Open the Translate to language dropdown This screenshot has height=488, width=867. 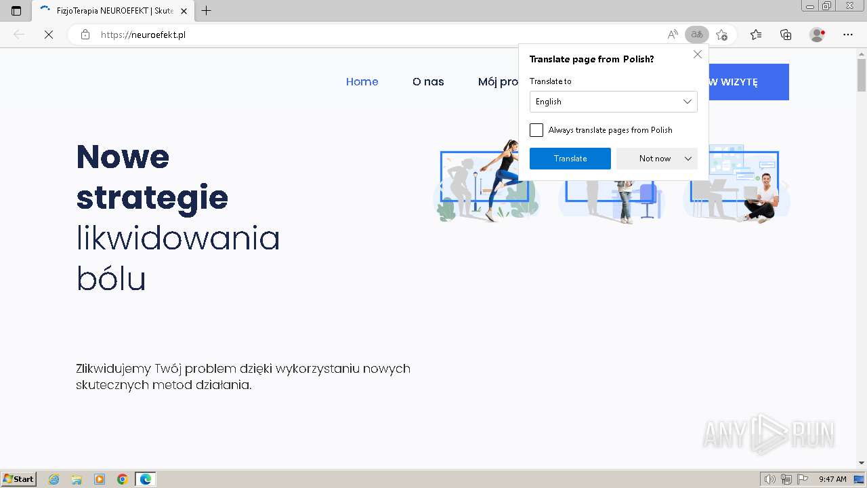point(613,102)
